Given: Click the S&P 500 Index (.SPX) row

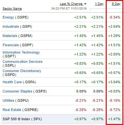Looking at the screenshot, I should [62, 119].
